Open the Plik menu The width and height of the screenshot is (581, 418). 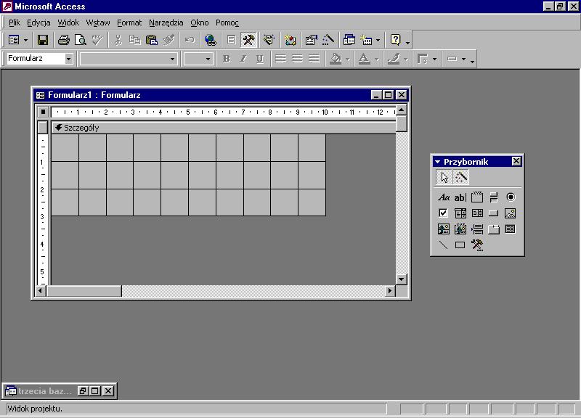click(x=15, y=22)
